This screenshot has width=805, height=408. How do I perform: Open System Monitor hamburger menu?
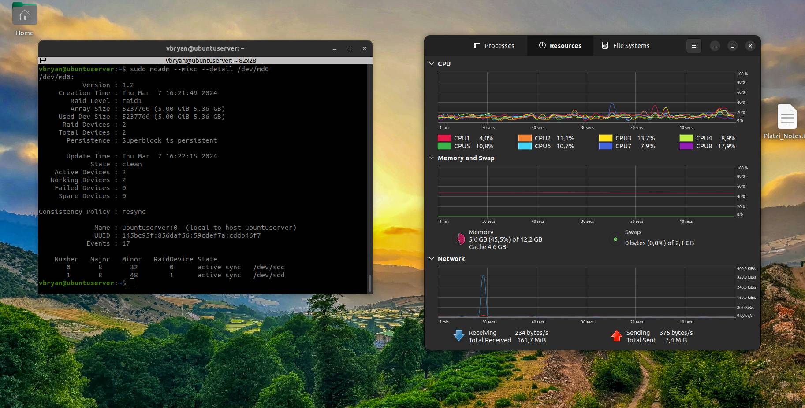coord(693,46)
